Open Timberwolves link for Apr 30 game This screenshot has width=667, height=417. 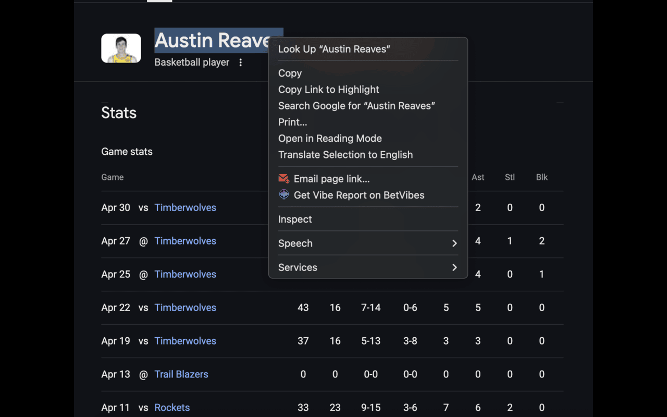[x=185, y=207]
